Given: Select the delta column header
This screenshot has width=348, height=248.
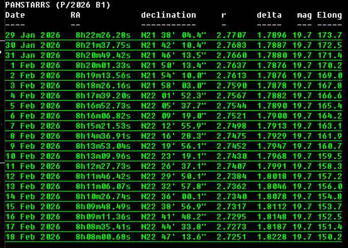Looking at the screenshot, I should (x=269, y=15).
